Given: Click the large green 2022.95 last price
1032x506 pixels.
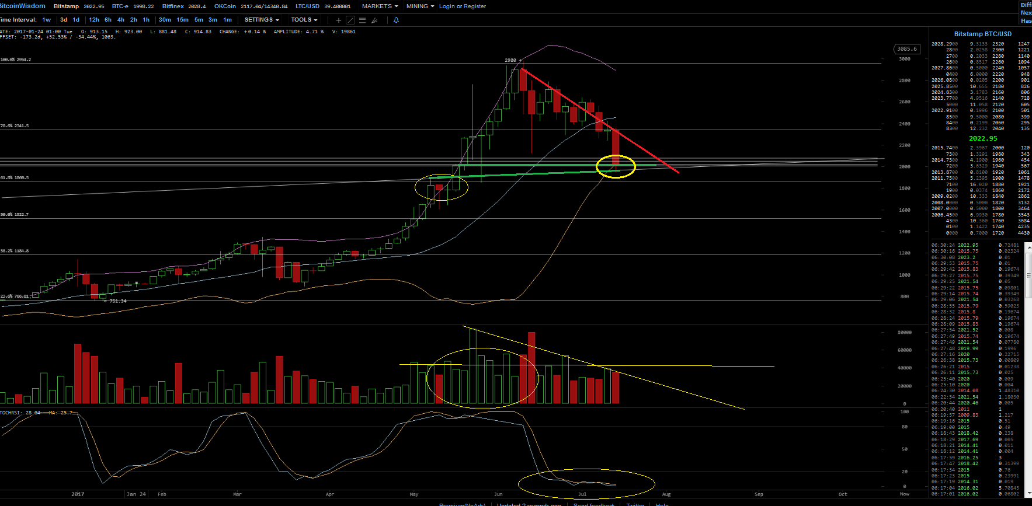Looking at the screenshot, I should click(983, 138).
